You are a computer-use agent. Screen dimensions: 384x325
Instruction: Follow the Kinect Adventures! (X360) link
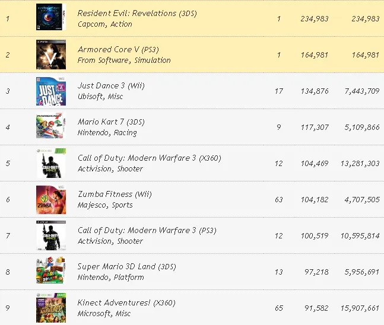coord(126,302)
